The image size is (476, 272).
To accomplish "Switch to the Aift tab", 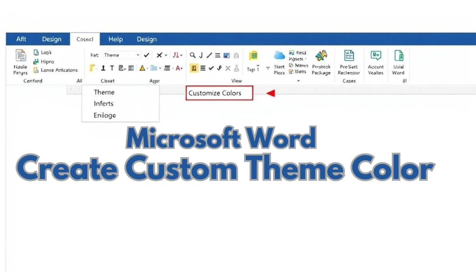I will pyautogui.click(x=21, y=39).
